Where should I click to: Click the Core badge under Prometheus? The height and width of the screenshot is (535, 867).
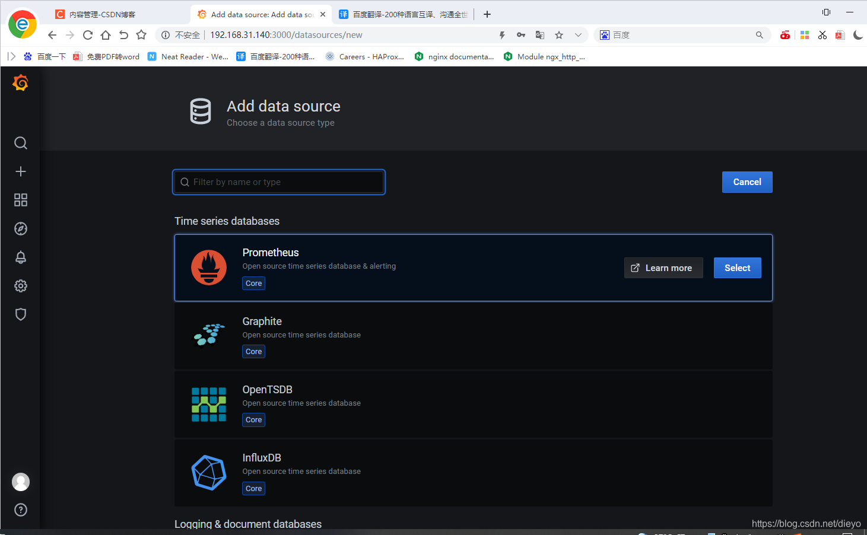point(254,284)
